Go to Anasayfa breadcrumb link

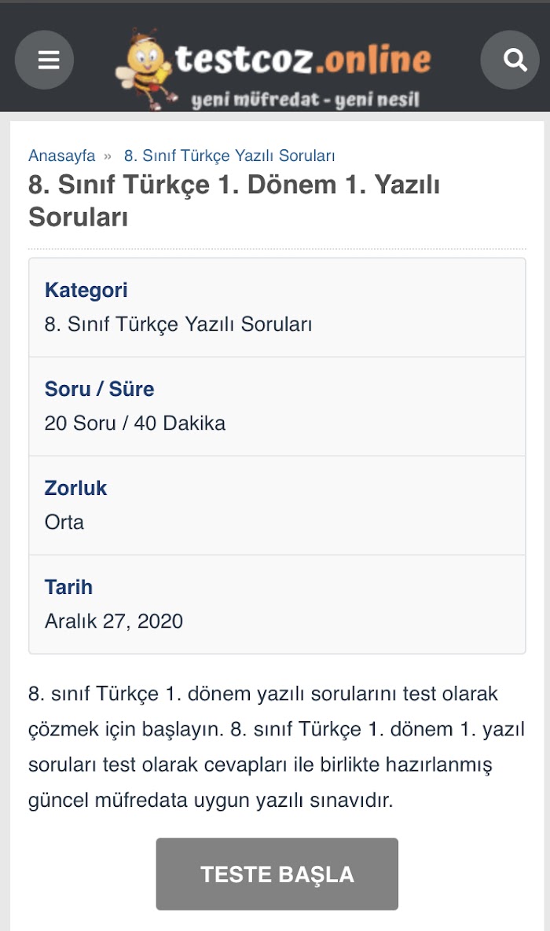point(62,156)
